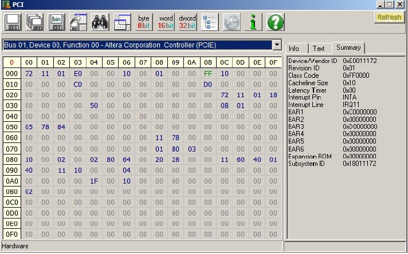Click the save as bin file icon
408x254 pixels.
(56, 22)
